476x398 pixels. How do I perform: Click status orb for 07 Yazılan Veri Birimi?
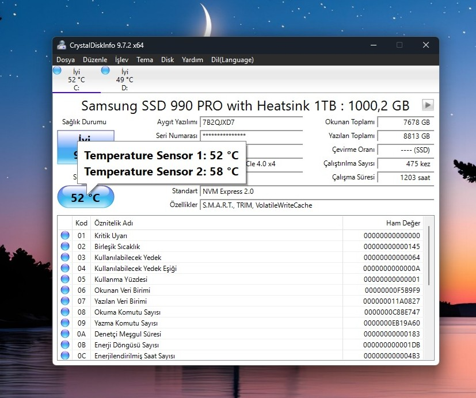click(65, 301)
